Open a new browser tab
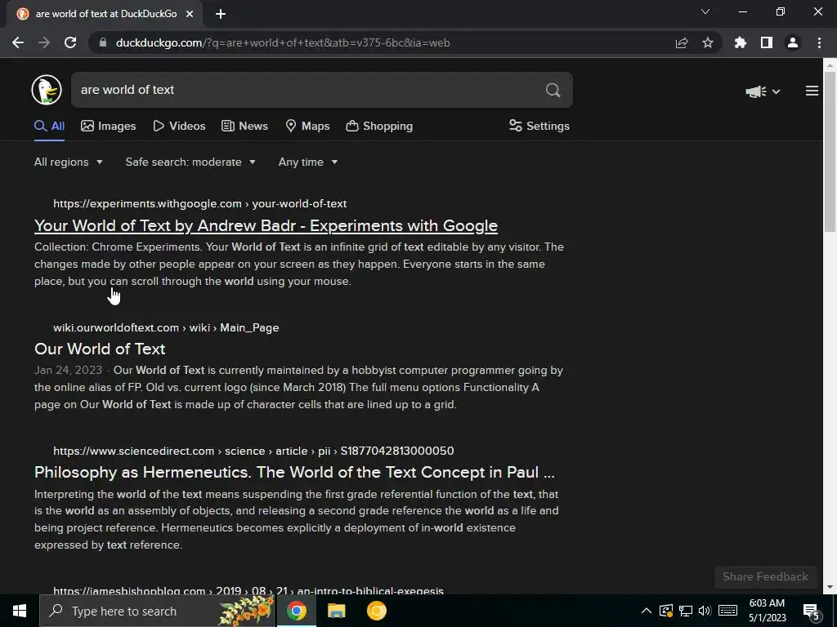This screenshot has width=837, height=627. click(221, 14)
